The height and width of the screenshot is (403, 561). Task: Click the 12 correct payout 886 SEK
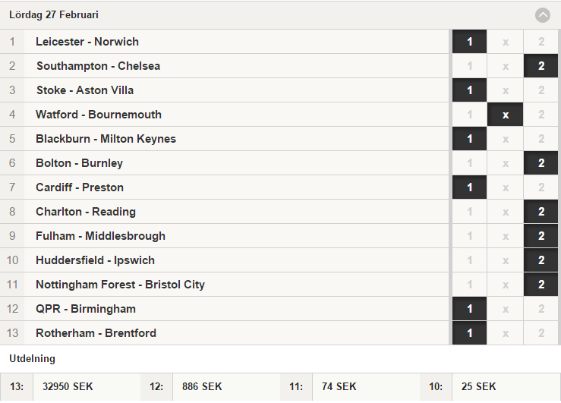point(202,386)
